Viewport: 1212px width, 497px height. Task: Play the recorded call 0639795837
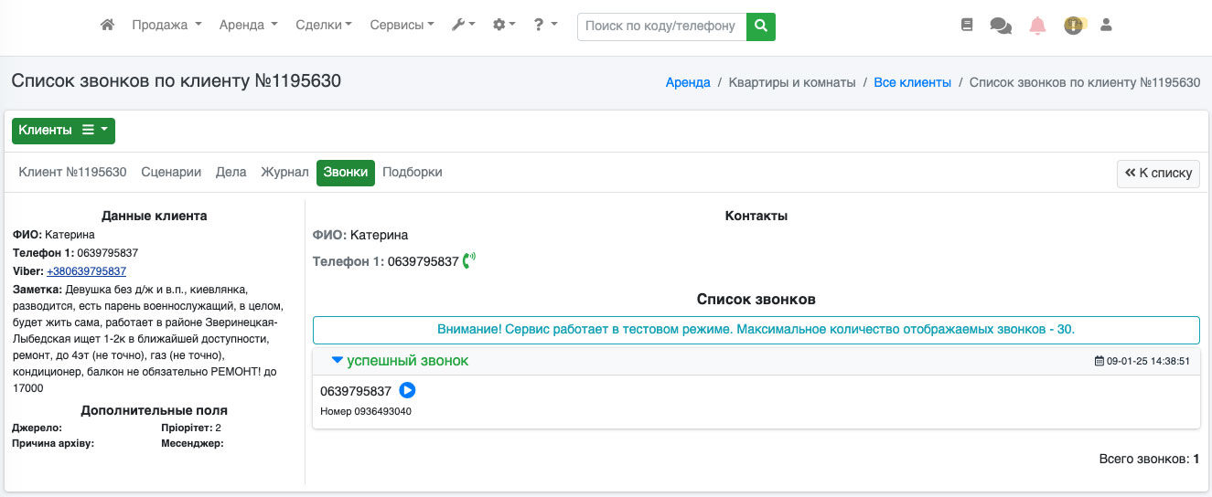click(x=407, y=391)
